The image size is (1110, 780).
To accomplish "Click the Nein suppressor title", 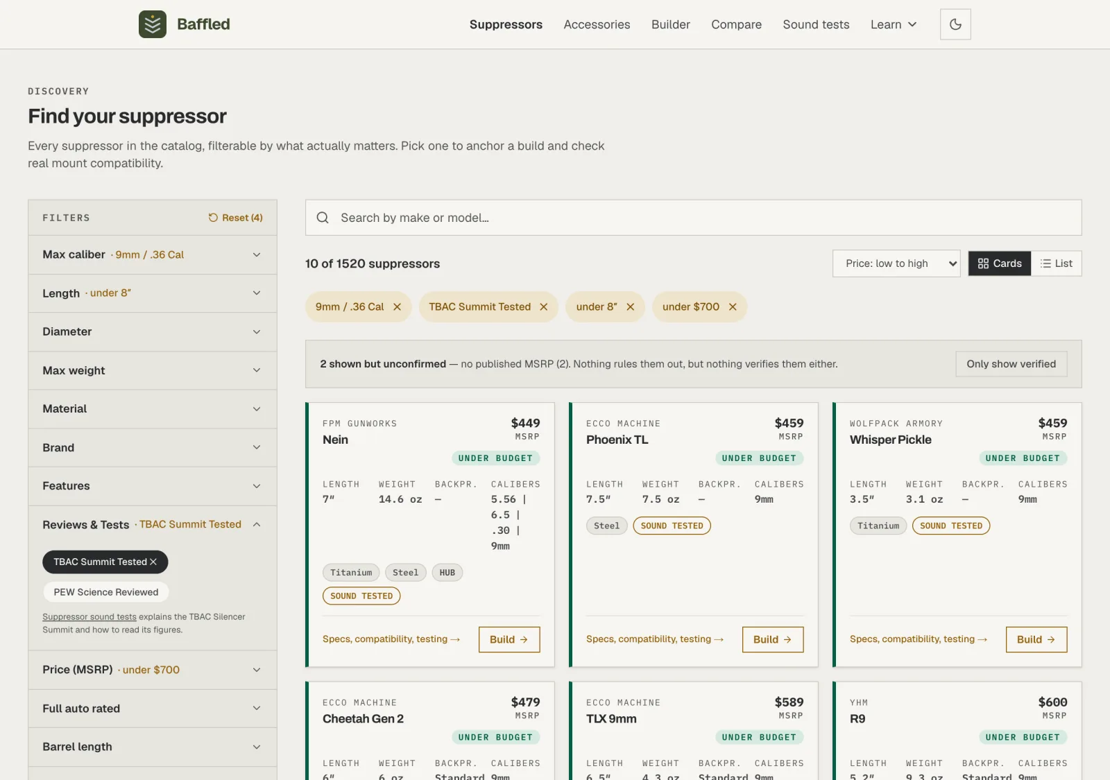I will (x=335, y=440).
